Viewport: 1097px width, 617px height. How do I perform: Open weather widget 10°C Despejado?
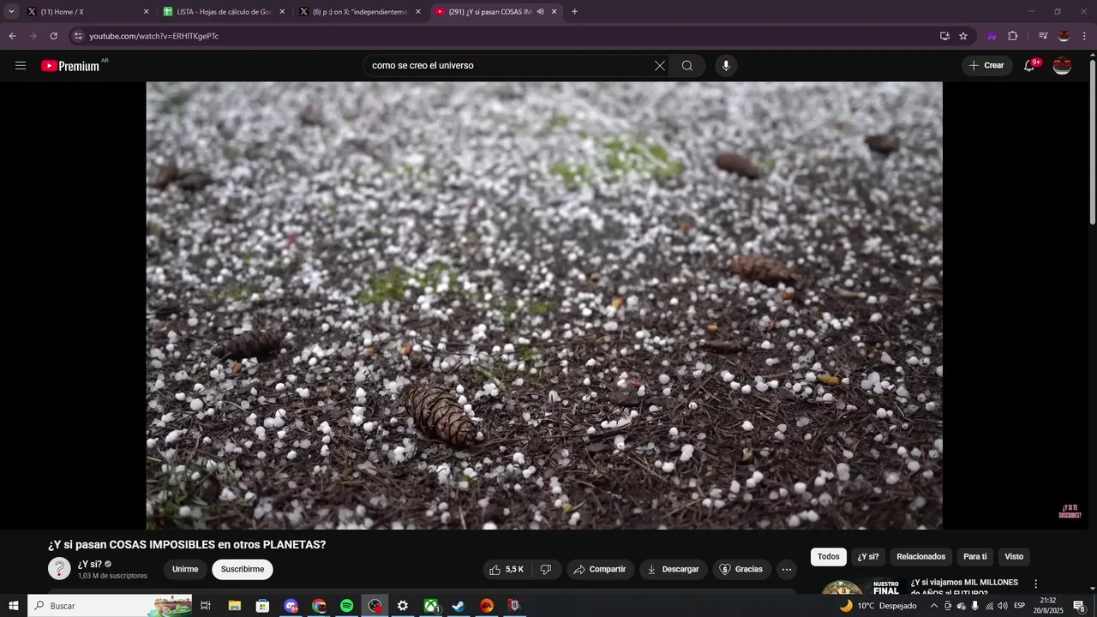pos(878,606)
